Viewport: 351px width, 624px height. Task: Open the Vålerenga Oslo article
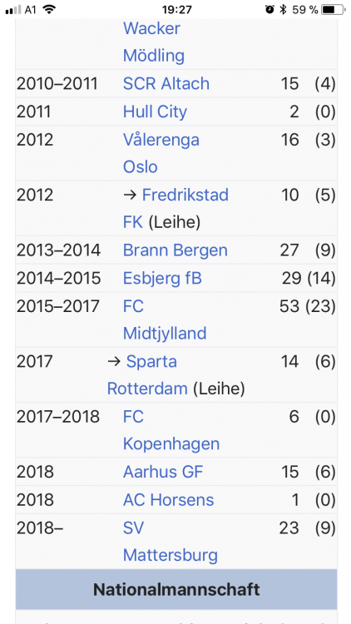pos(161,153)
